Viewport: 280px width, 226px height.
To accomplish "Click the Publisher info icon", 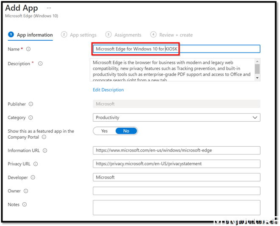I will 31,104.
